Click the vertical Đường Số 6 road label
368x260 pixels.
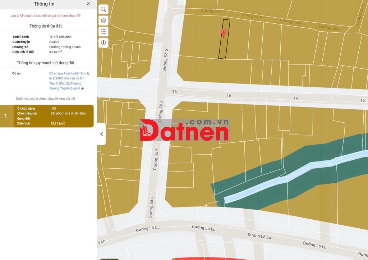pos(166,60)
